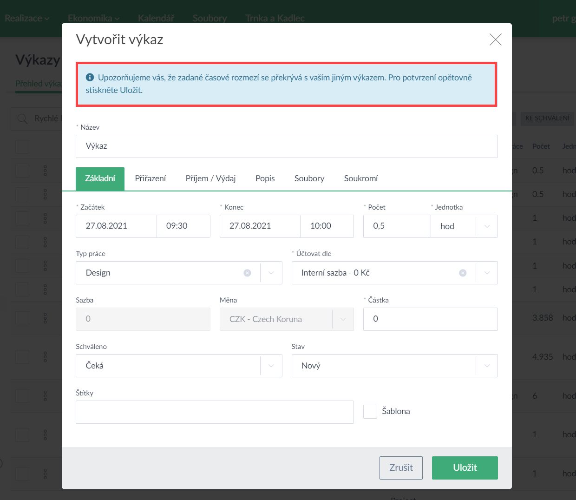
Task: Expand the Účtovat dle dropdown
Action: pos(487,273)
